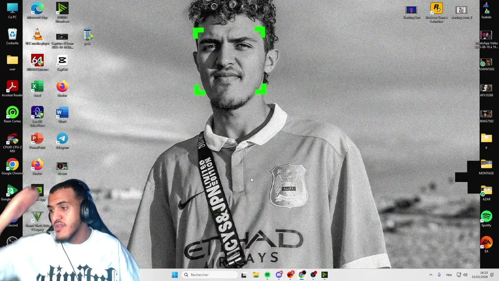
Task: Select the AFXJ3268 video file
Action: [487, 90]
